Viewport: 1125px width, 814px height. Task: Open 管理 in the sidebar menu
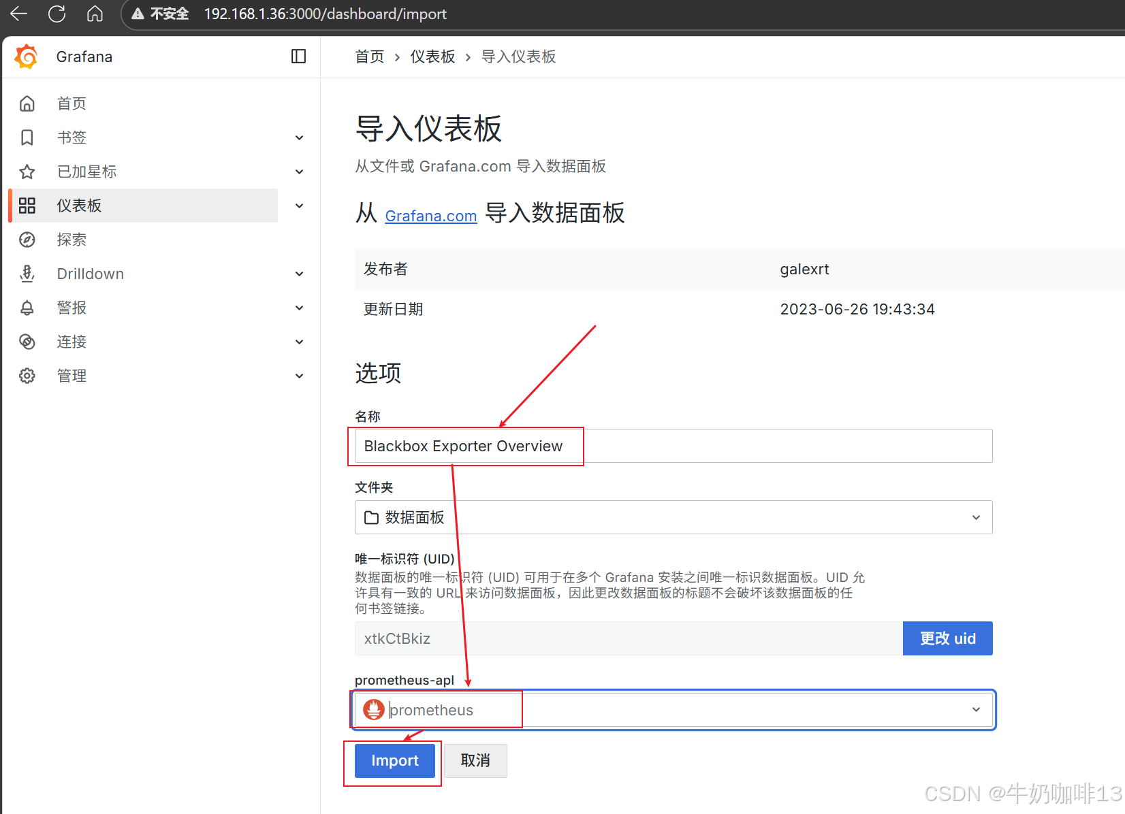point(72,376)
